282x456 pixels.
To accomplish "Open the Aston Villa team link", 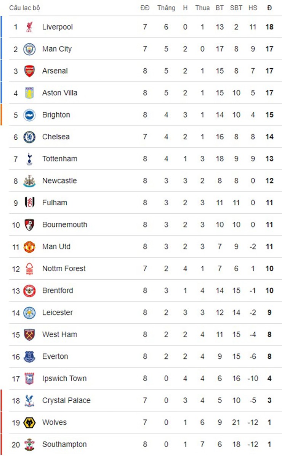I will pos(59,93).
